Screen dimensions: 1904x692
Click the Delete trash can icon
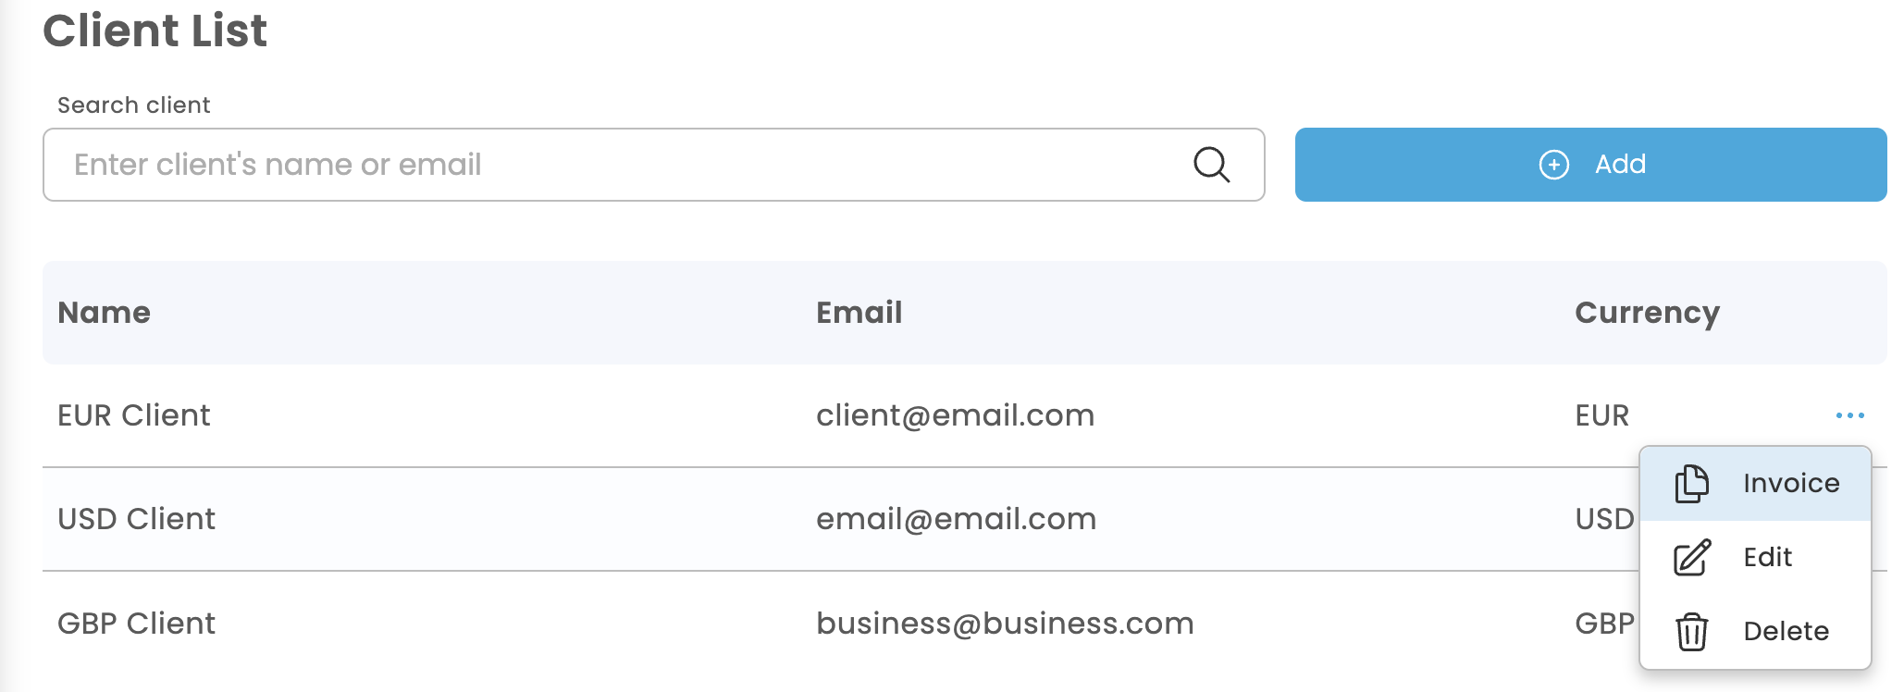1691,632
